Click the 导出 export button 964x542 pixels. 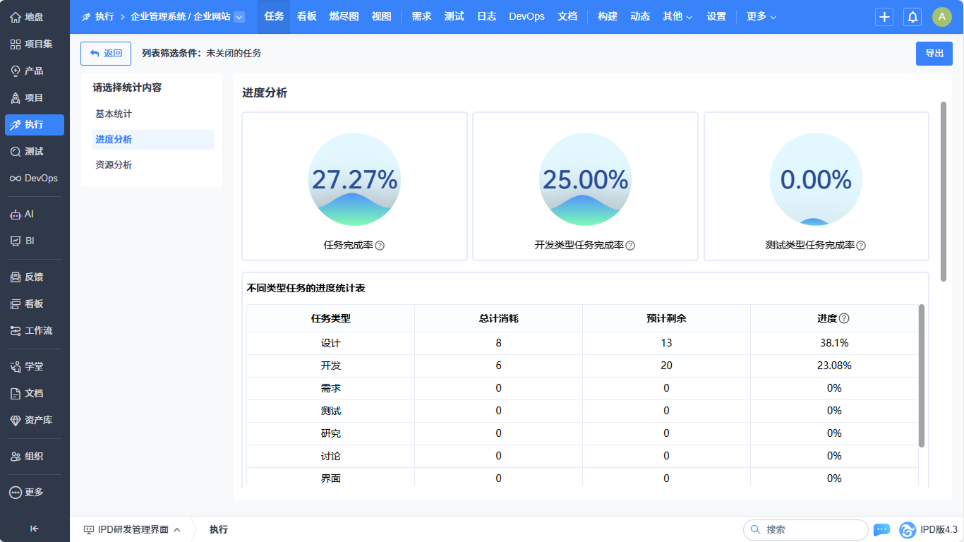click(x=934, y=54)
